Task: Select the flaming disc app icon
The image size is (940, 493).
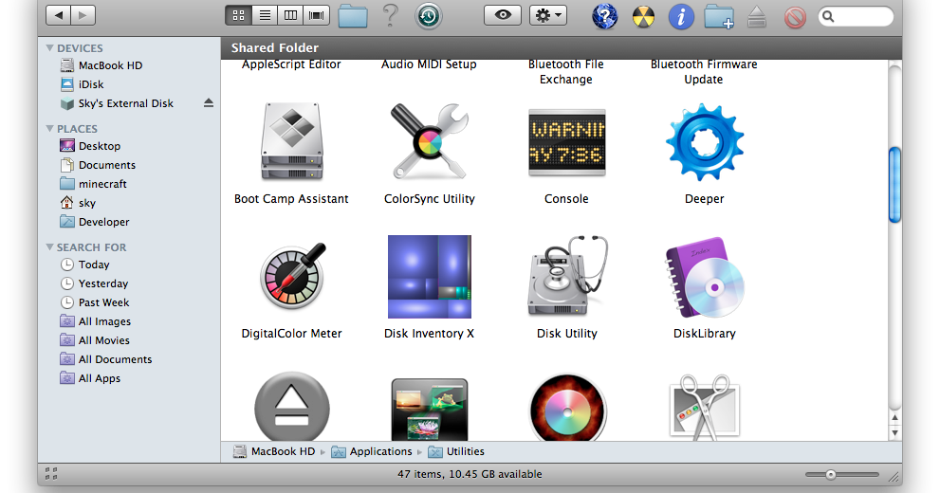Action: (x=567, y=408)
